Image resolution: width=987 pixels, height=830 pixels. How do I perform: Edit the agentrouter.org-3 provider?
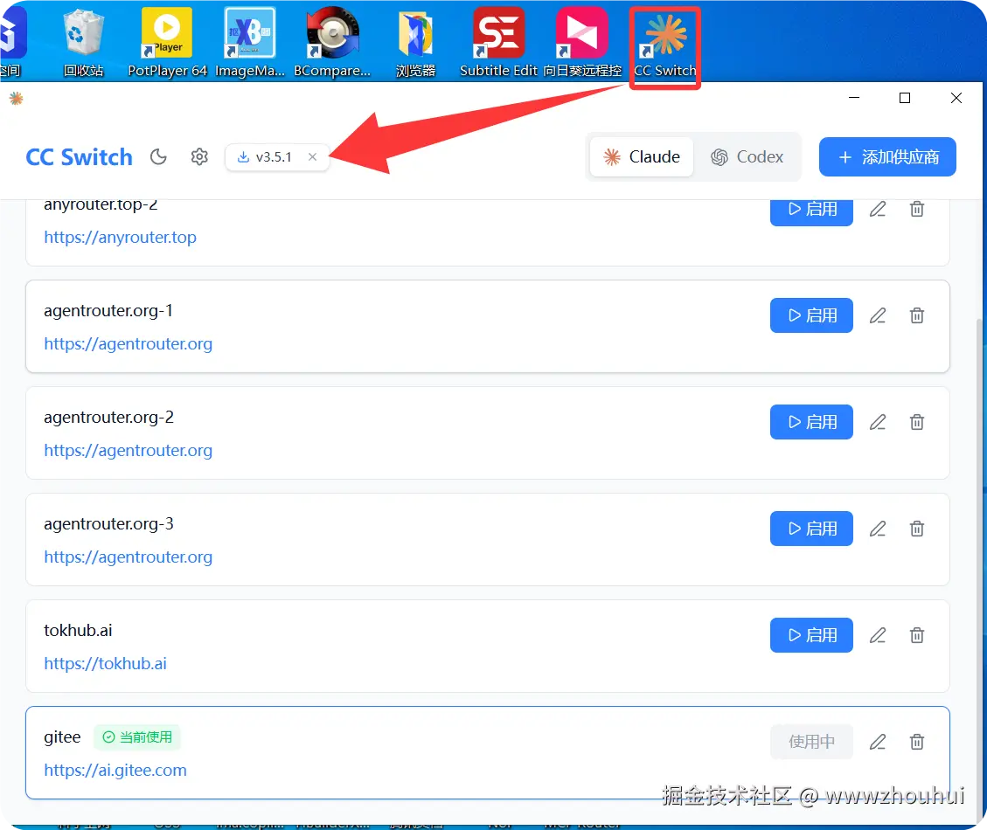878,529
